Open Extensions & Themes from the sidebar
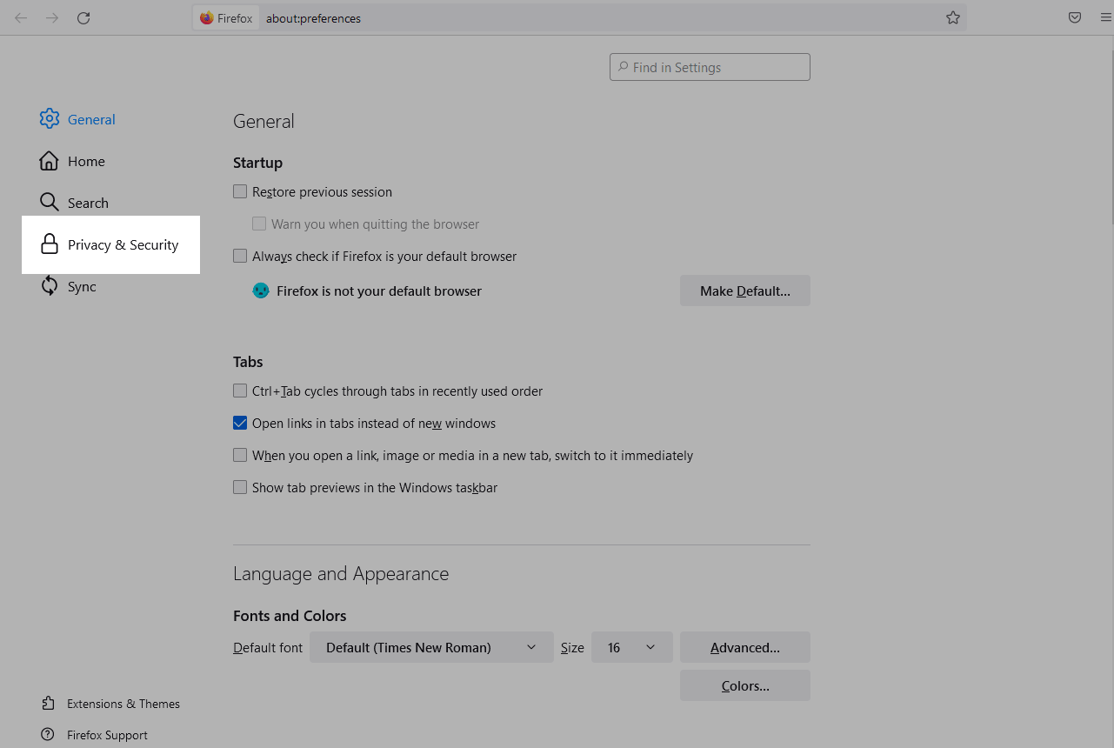Viewport: 1114px width, 748px height. pos(123,704)
